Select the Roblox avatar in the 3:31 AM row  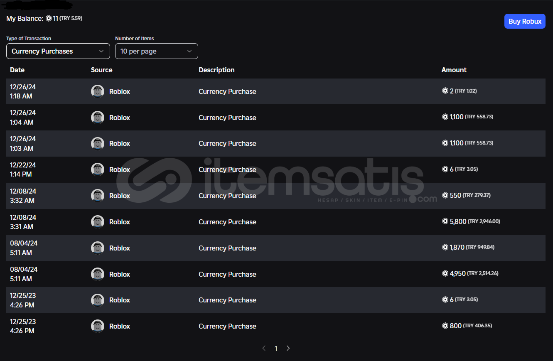98,222
